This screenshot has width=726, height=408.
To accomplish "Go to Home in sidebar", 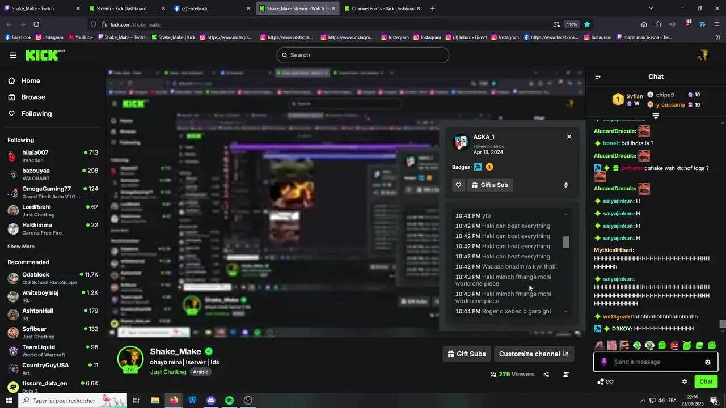I will tap(24, 81).
